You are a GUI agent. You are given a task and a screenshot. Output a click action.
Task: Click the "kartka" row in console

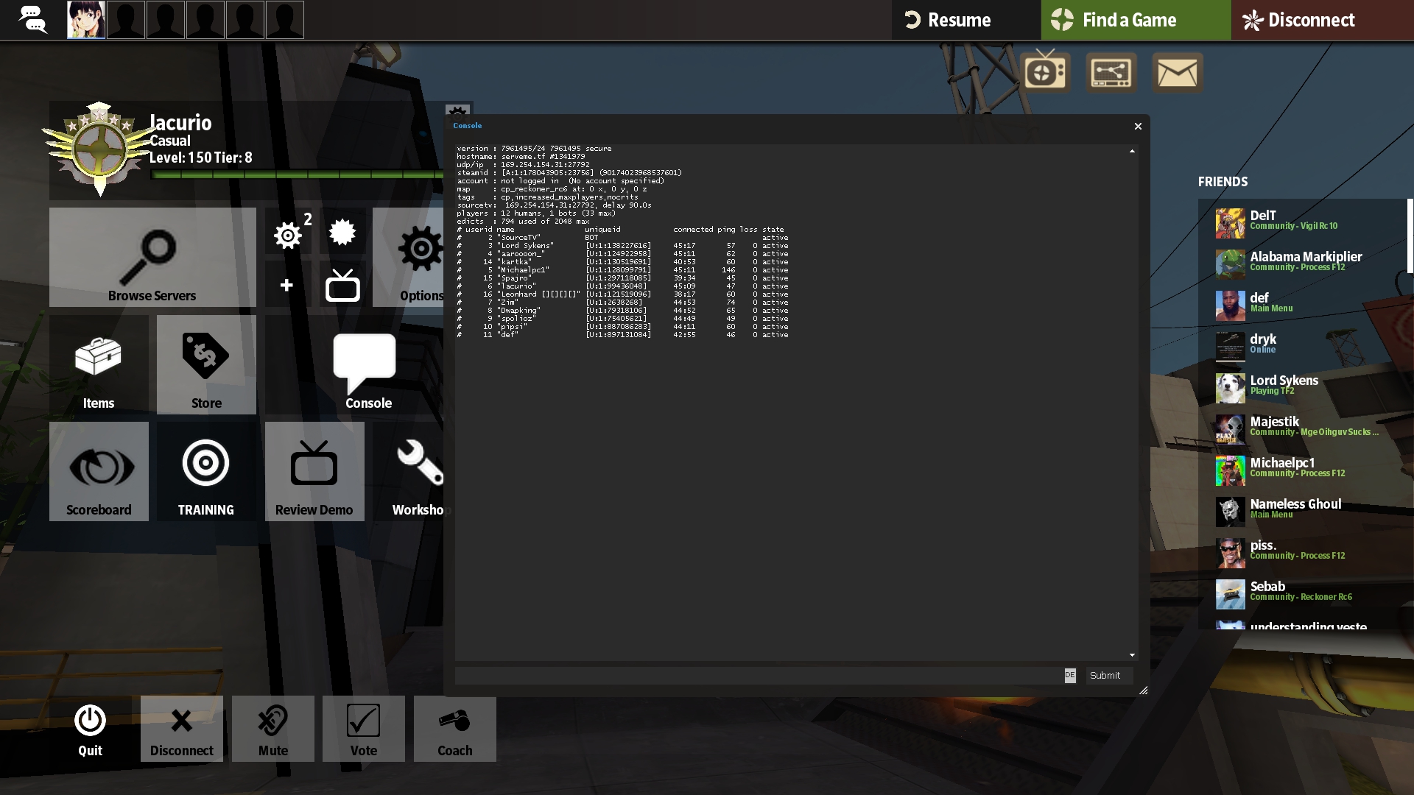[x=622, y=262]
